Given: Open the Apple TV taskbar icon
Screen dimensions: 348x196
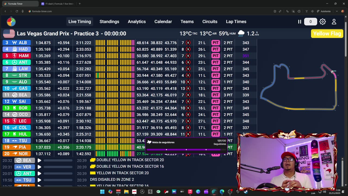Looking at the screenshot, I should pyautogui.click(x=182, y=192).
